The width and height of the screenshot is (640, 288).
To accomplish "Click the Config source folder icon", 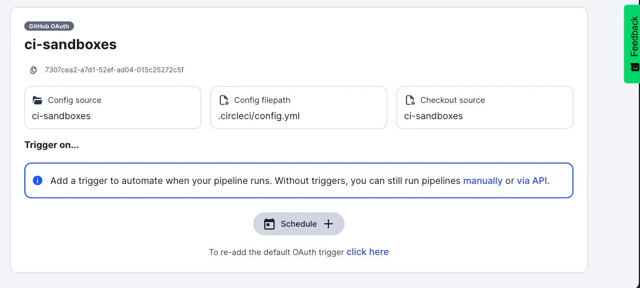I will tap(38, 100).
